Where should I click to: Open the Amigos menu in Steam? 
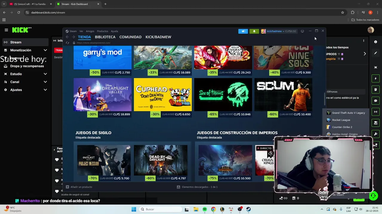tap(90, 31)
